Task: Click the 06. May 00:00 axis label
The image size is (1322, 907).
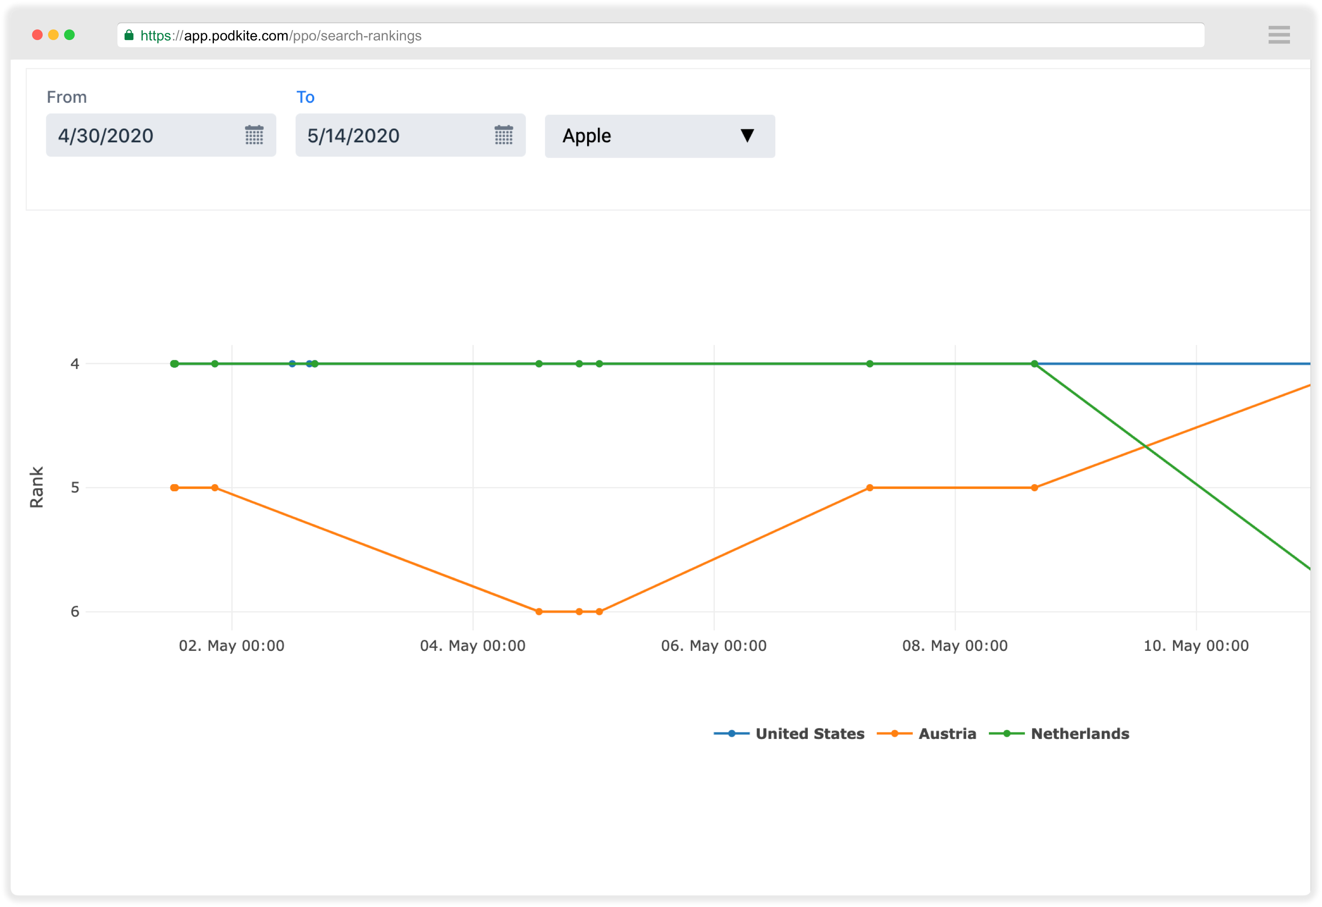Action: [x=713, y=646]
